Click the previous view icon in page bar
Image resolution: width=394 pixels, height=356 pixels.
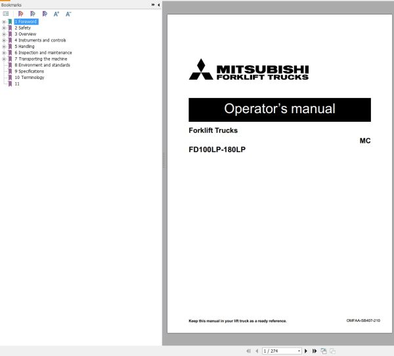pos(324,351)
